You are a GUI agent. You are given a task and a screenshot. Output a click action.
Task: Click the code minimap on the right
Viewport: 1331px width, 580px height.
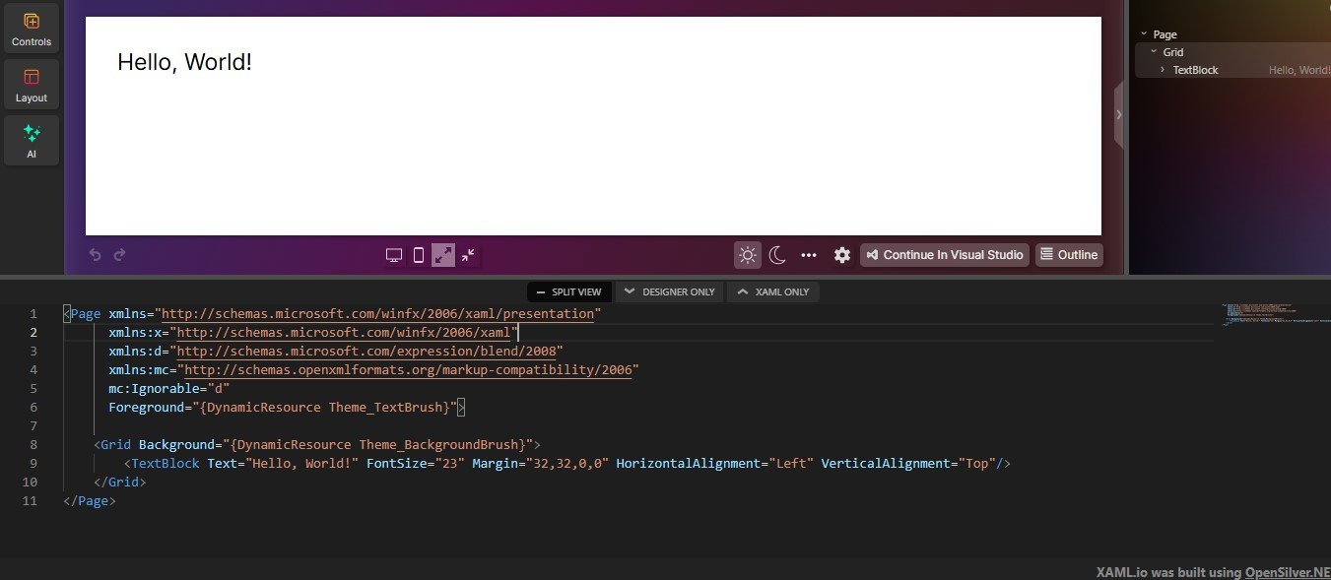[x=1274, y=313]
